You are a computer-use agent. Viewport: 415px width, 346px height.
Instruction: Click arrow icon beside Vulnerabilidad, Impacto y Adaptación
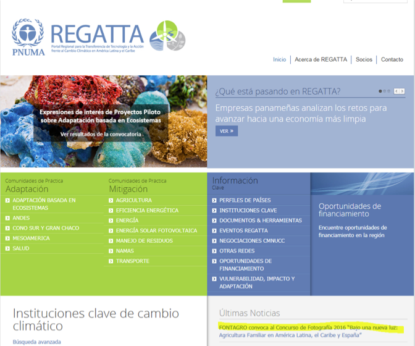214,279
